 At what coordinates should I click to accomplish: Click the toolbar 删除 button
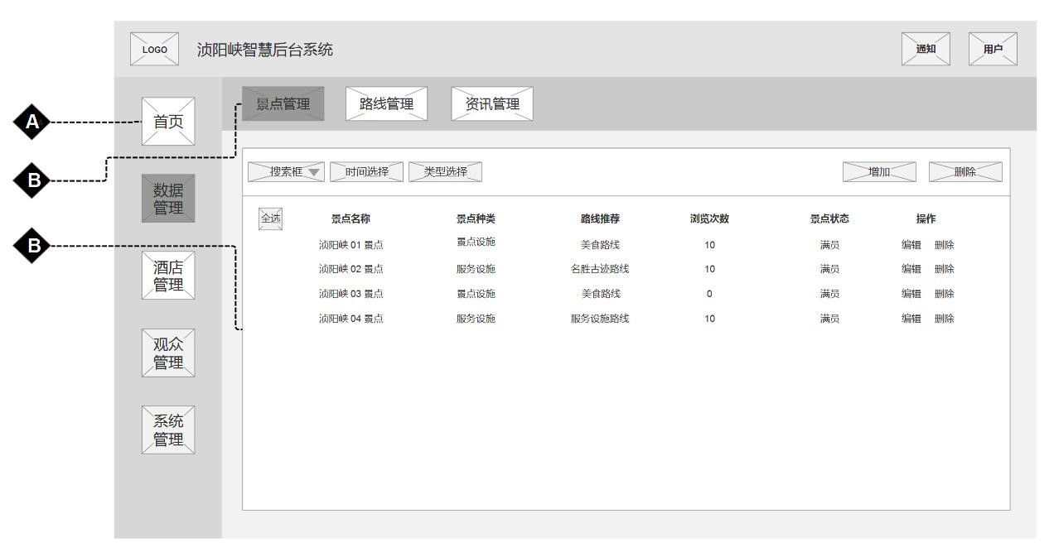[965, 172]
